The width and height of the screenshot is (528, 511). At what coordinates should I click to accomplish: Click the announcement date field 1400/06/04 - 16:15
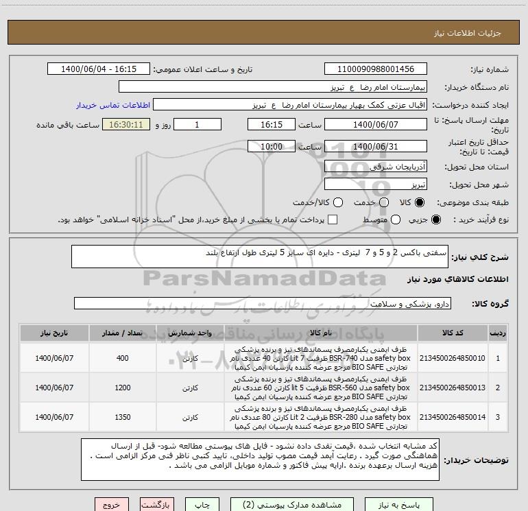coord(99,69)
